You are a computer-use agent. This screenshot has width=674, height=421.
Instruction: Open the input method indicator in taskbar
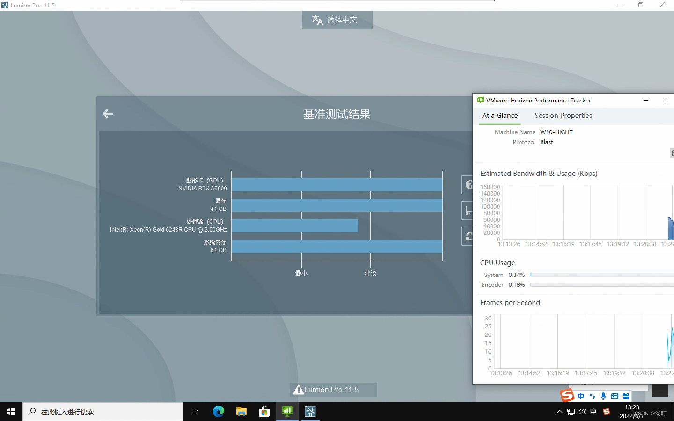point(593,412)
